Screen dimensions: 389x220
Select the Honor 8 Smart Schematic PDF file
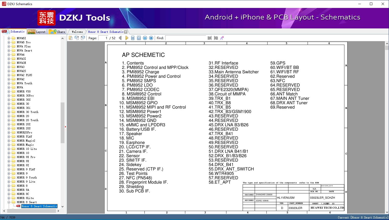(39, 206)
